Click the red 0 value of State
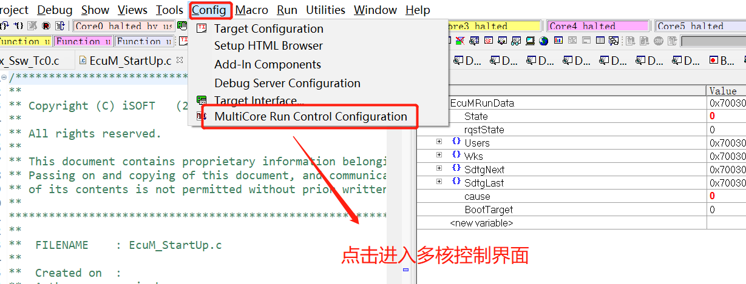This screenshot has height=284, width=746. pyautogui.click(x=712, y=116)
